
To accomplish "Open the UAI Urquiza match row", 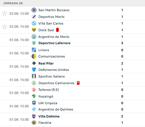I will point(72,106).
